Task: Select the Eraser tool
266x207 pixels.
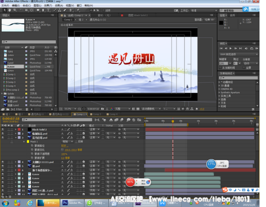Action: pos(64,10)
